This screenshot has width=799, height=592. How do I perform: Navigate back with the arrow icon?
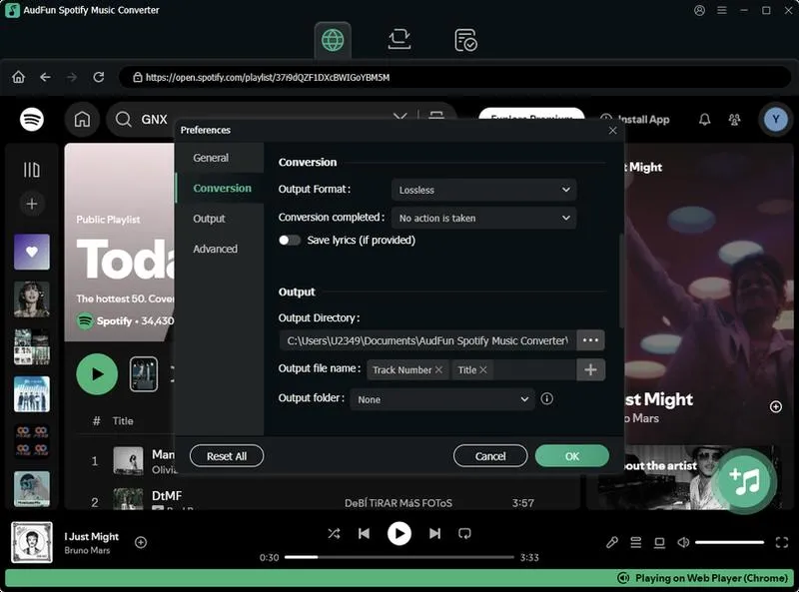point(45,78)
